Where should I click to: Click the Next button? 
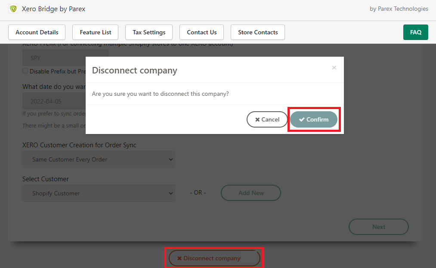[379, 227]
